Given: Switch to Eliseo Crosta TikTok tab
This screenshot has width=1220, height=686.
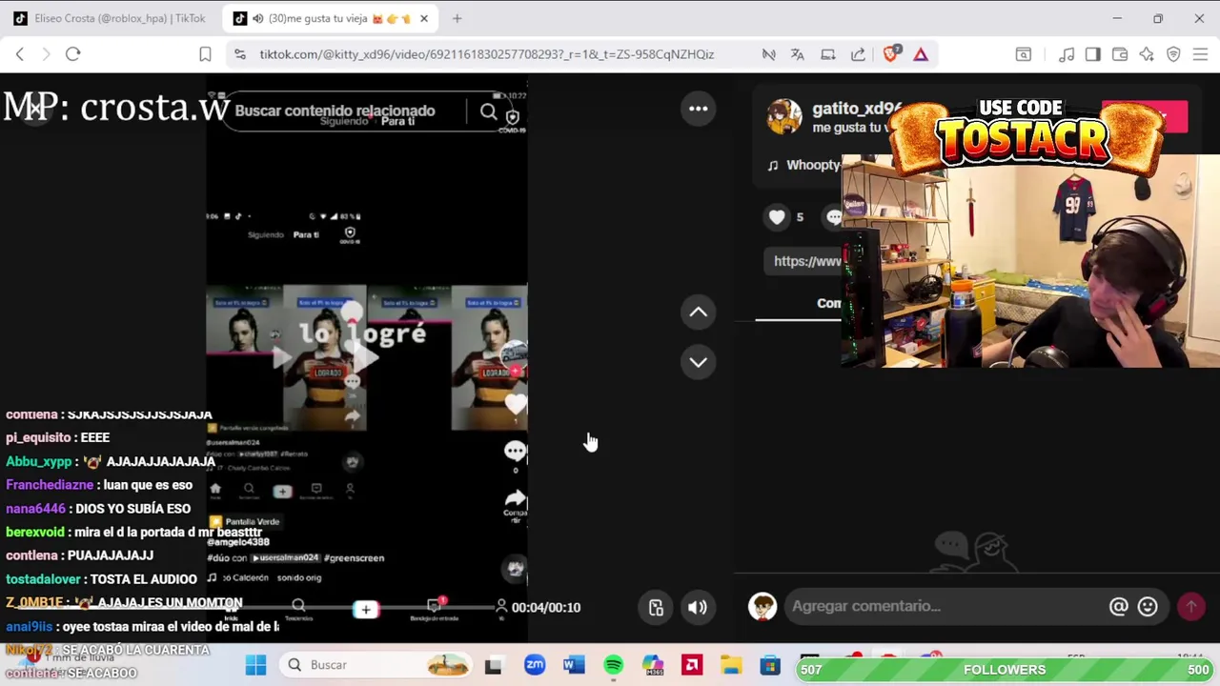Looking at the screenshot, I should [110, 18].
